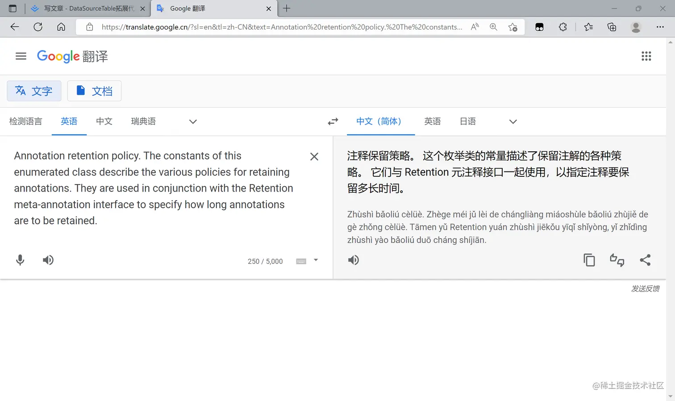This screenshot has height=401, width=675.
Task: Expand more target languages list
Action: pyautogui.click(x=513, y=121)
